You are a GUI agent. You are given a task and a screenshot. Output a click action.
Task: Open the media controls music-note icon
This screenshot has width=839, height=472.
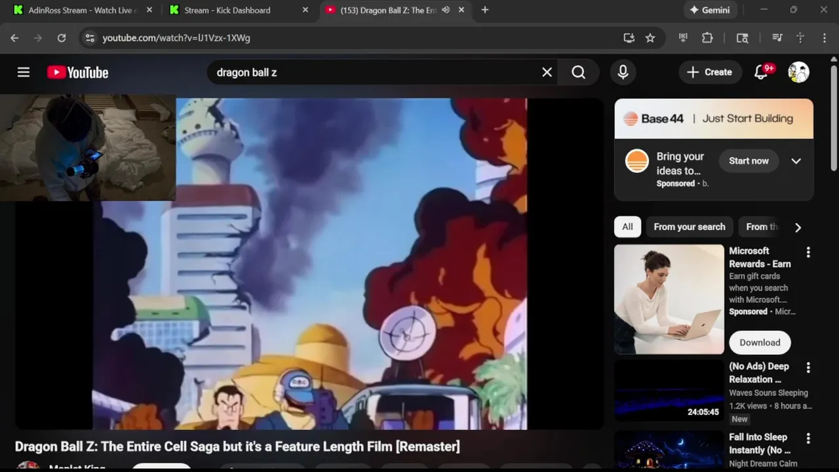tap(777, 38)
